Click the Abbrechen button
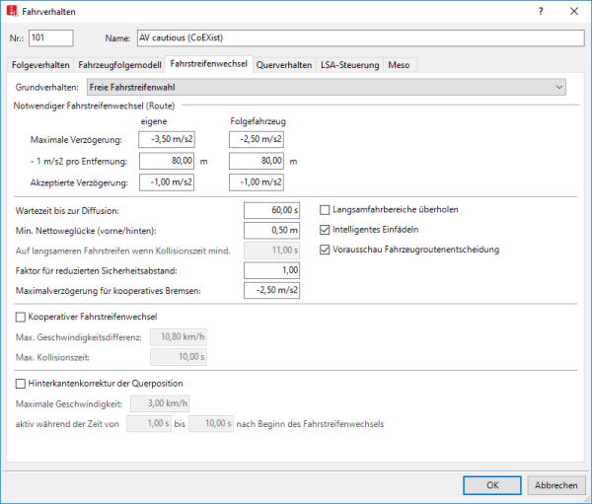The height and width of the screenshot is (504, 592). point(555,485)
